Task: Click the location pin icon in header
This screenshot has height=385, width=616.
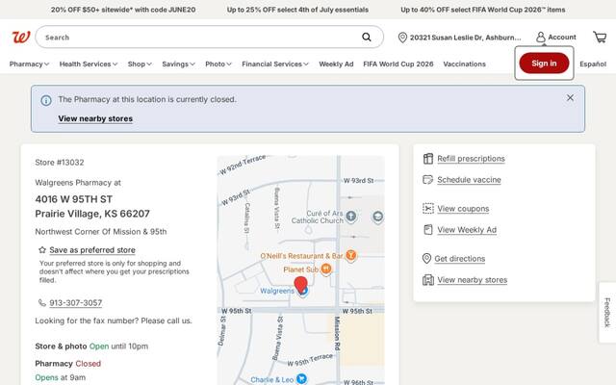Action: point(402,38)
